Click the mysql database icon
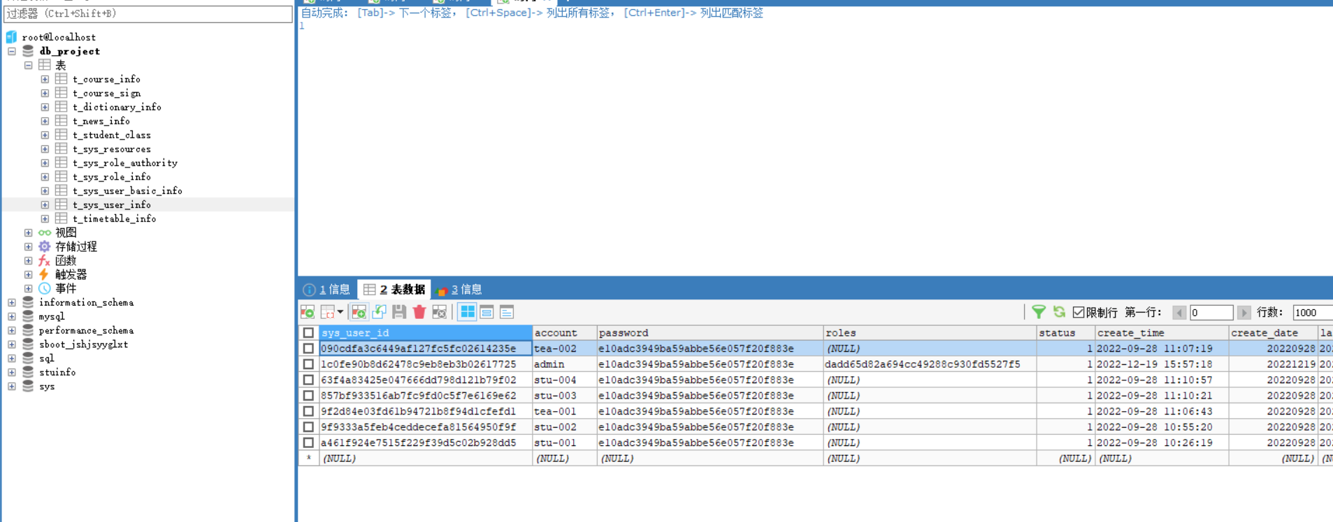This screenshot has height=522, width=1333. 28,316
